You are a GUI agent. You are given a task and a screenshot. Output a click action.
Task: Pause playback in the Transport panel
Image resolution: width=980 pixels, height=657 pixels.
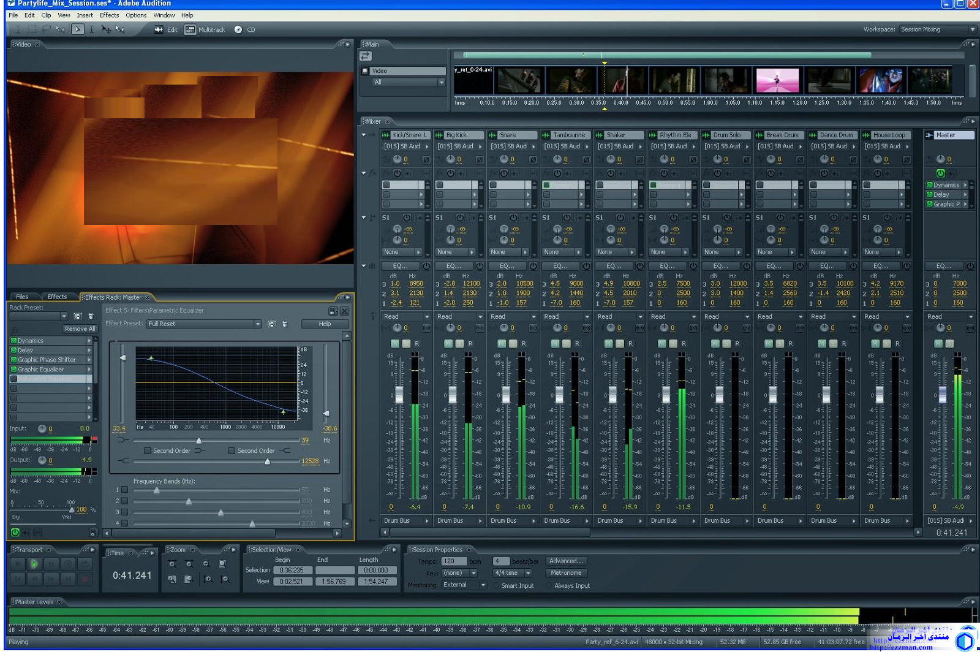(51, 563)
